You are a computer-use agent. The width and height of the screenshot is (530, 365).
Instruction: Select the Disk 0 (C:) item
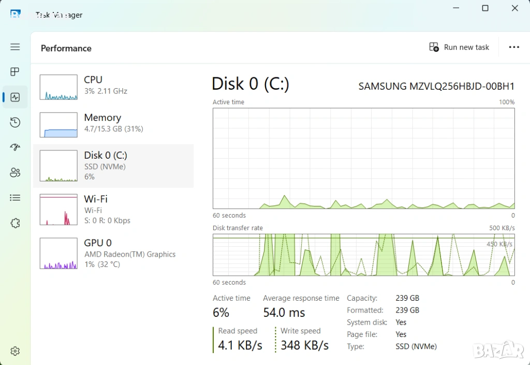(x=113, y=165)
